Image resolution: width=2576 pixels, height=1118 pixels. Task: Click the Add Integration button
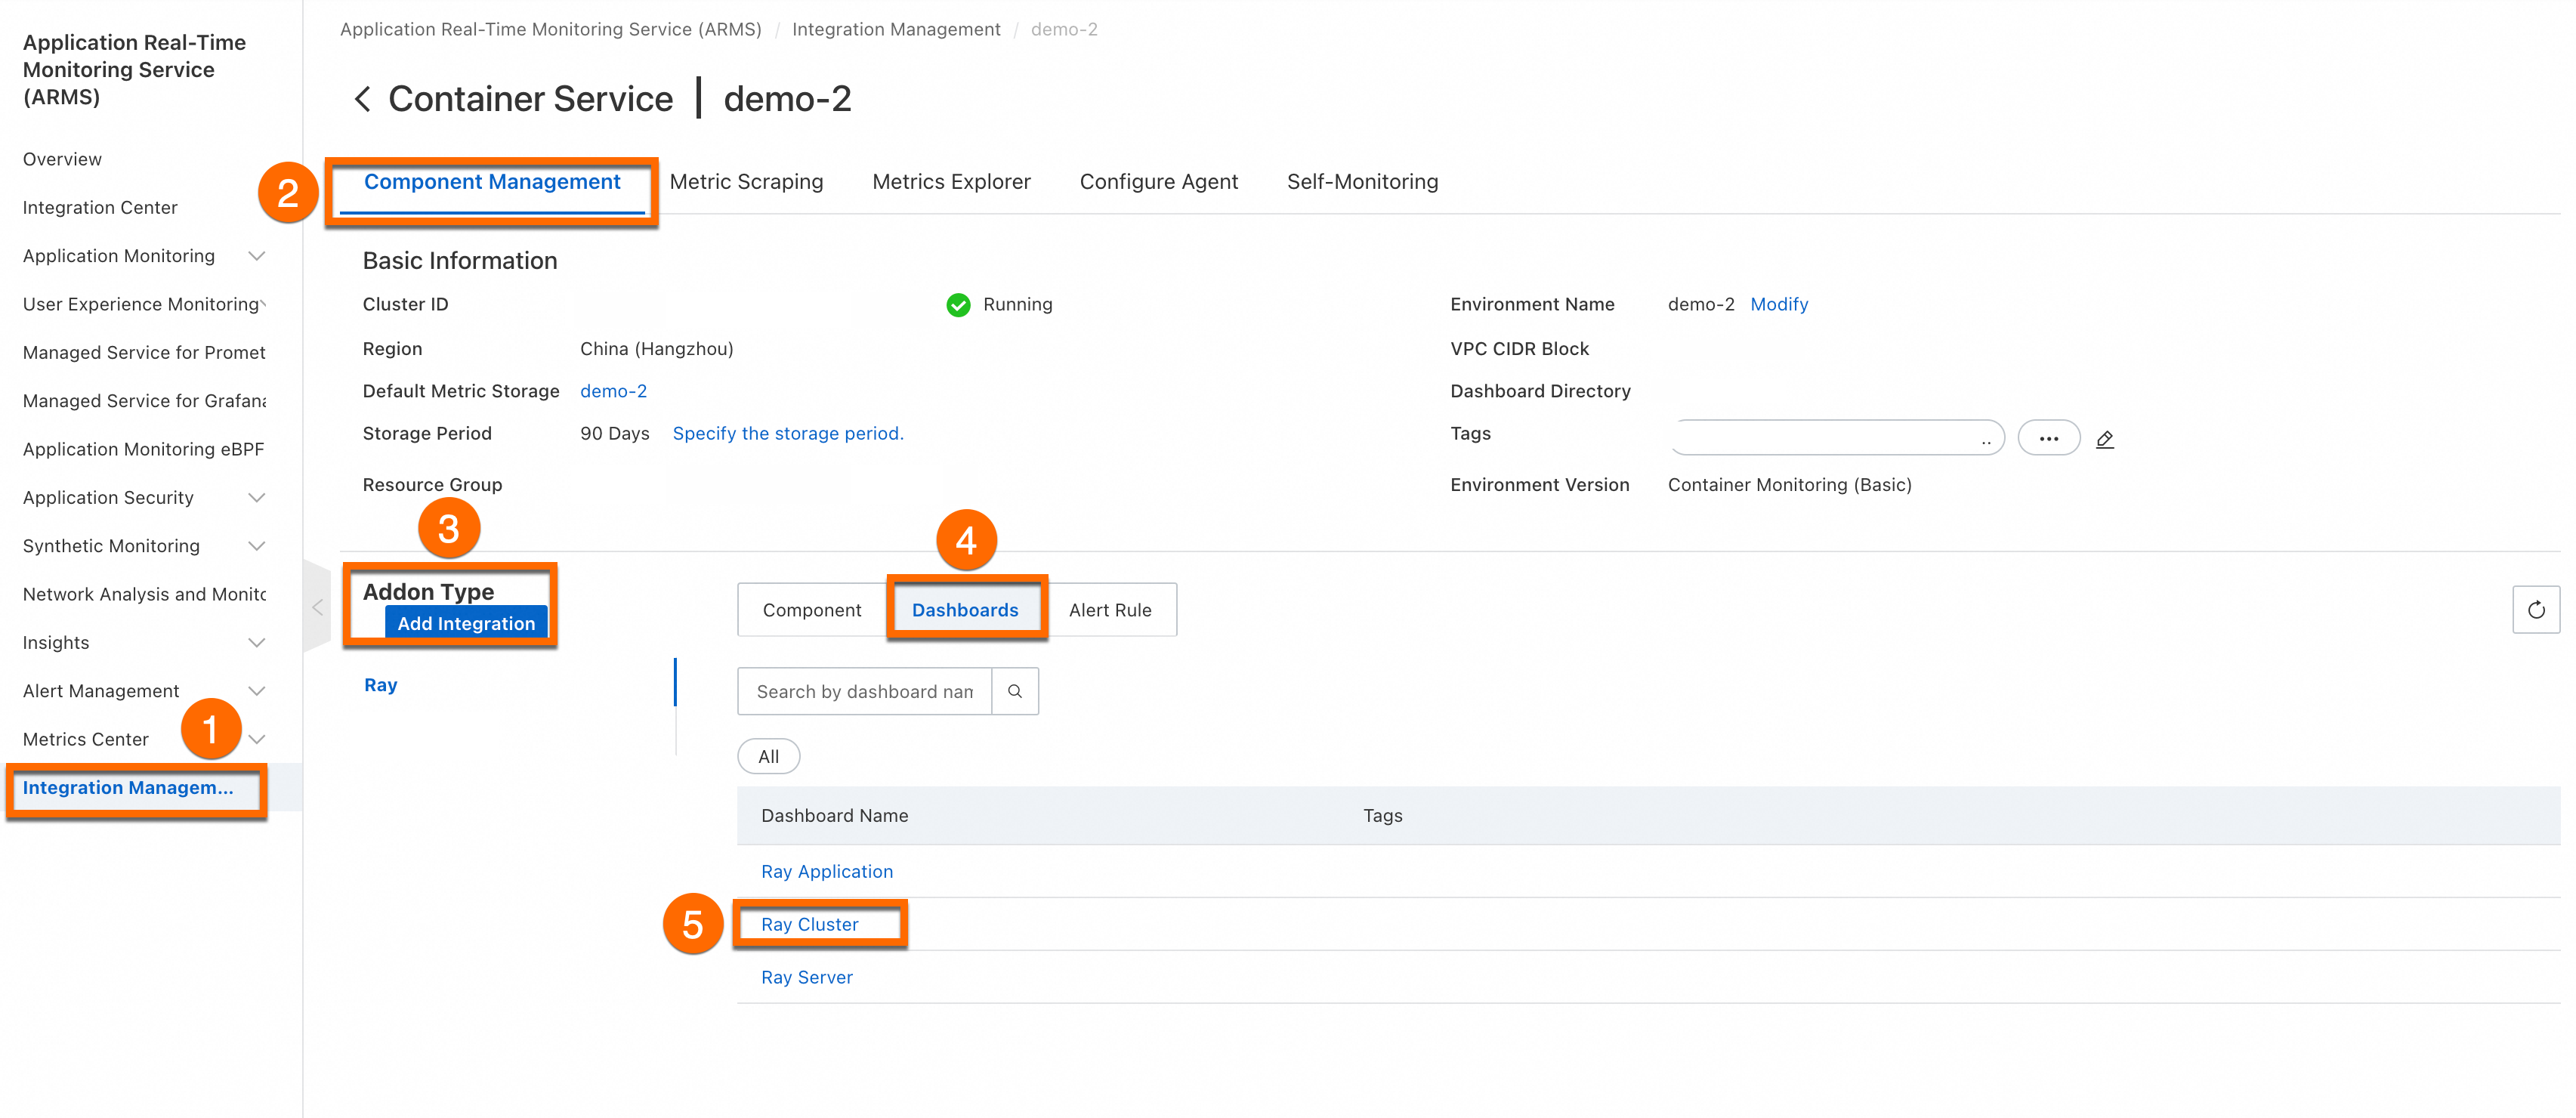tap(466, 623)
